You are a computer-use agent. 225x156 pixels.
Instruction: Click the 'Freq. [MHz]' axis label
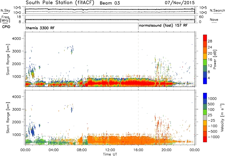tap(5, 19)
